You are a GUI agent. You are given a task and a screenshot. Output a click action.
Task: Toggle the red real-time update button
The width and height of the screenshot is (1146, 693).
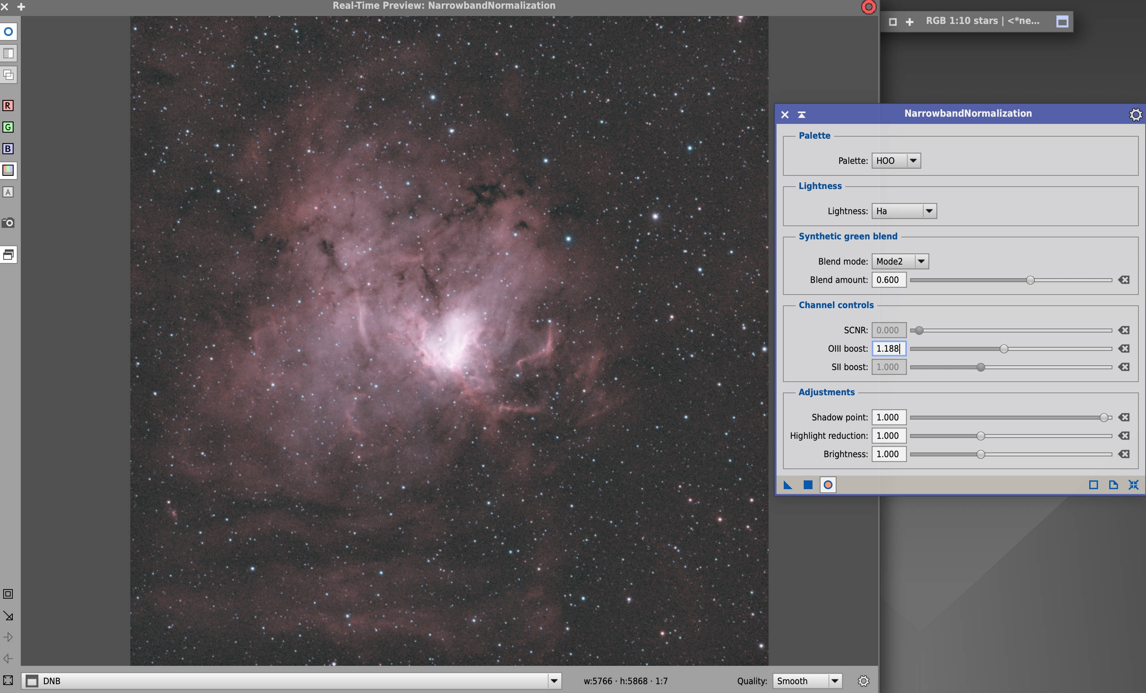868,7
